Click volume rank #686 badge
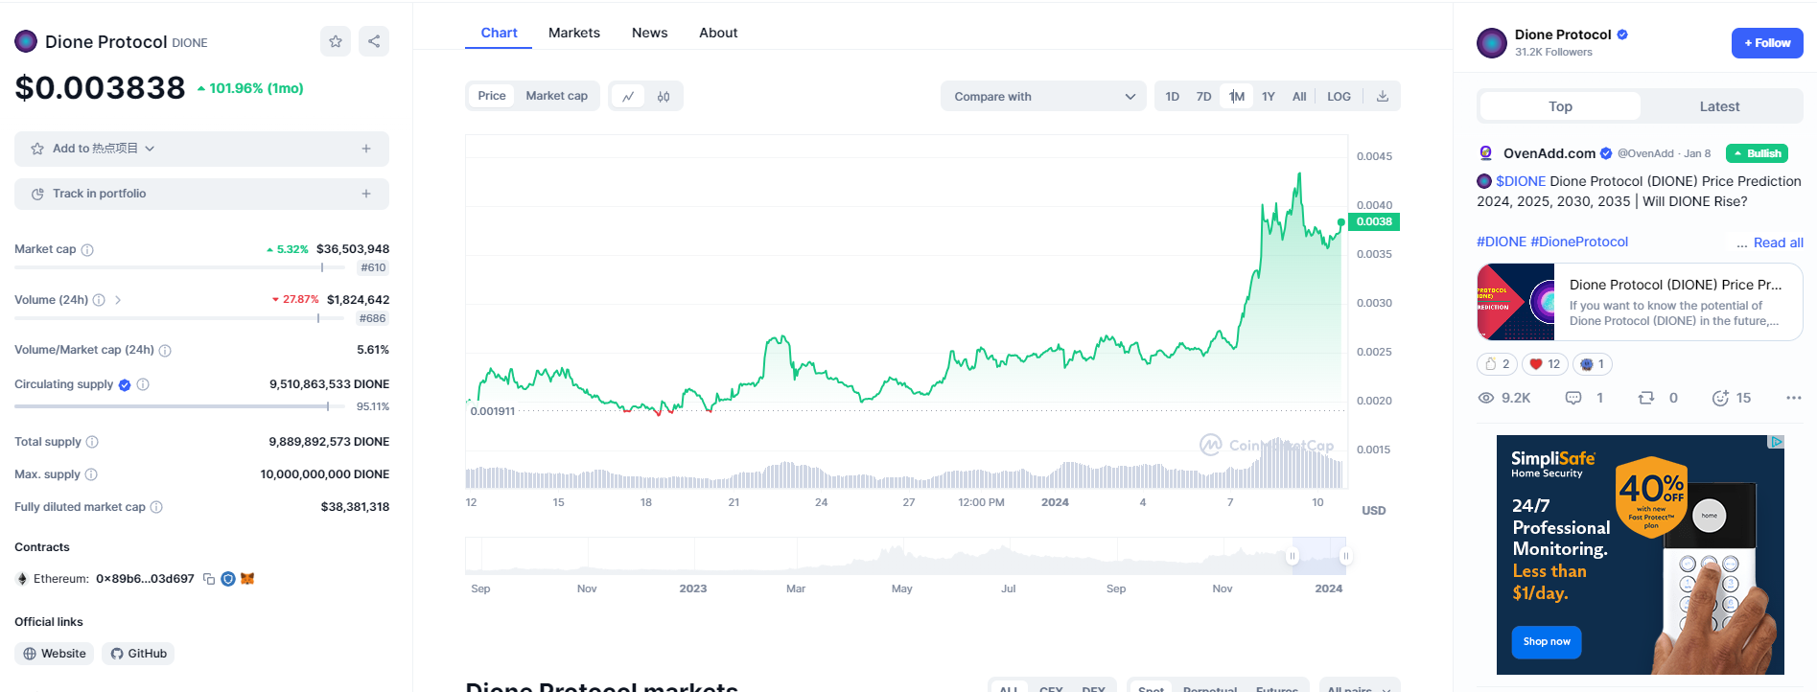1817x692 pixels. 372,319
